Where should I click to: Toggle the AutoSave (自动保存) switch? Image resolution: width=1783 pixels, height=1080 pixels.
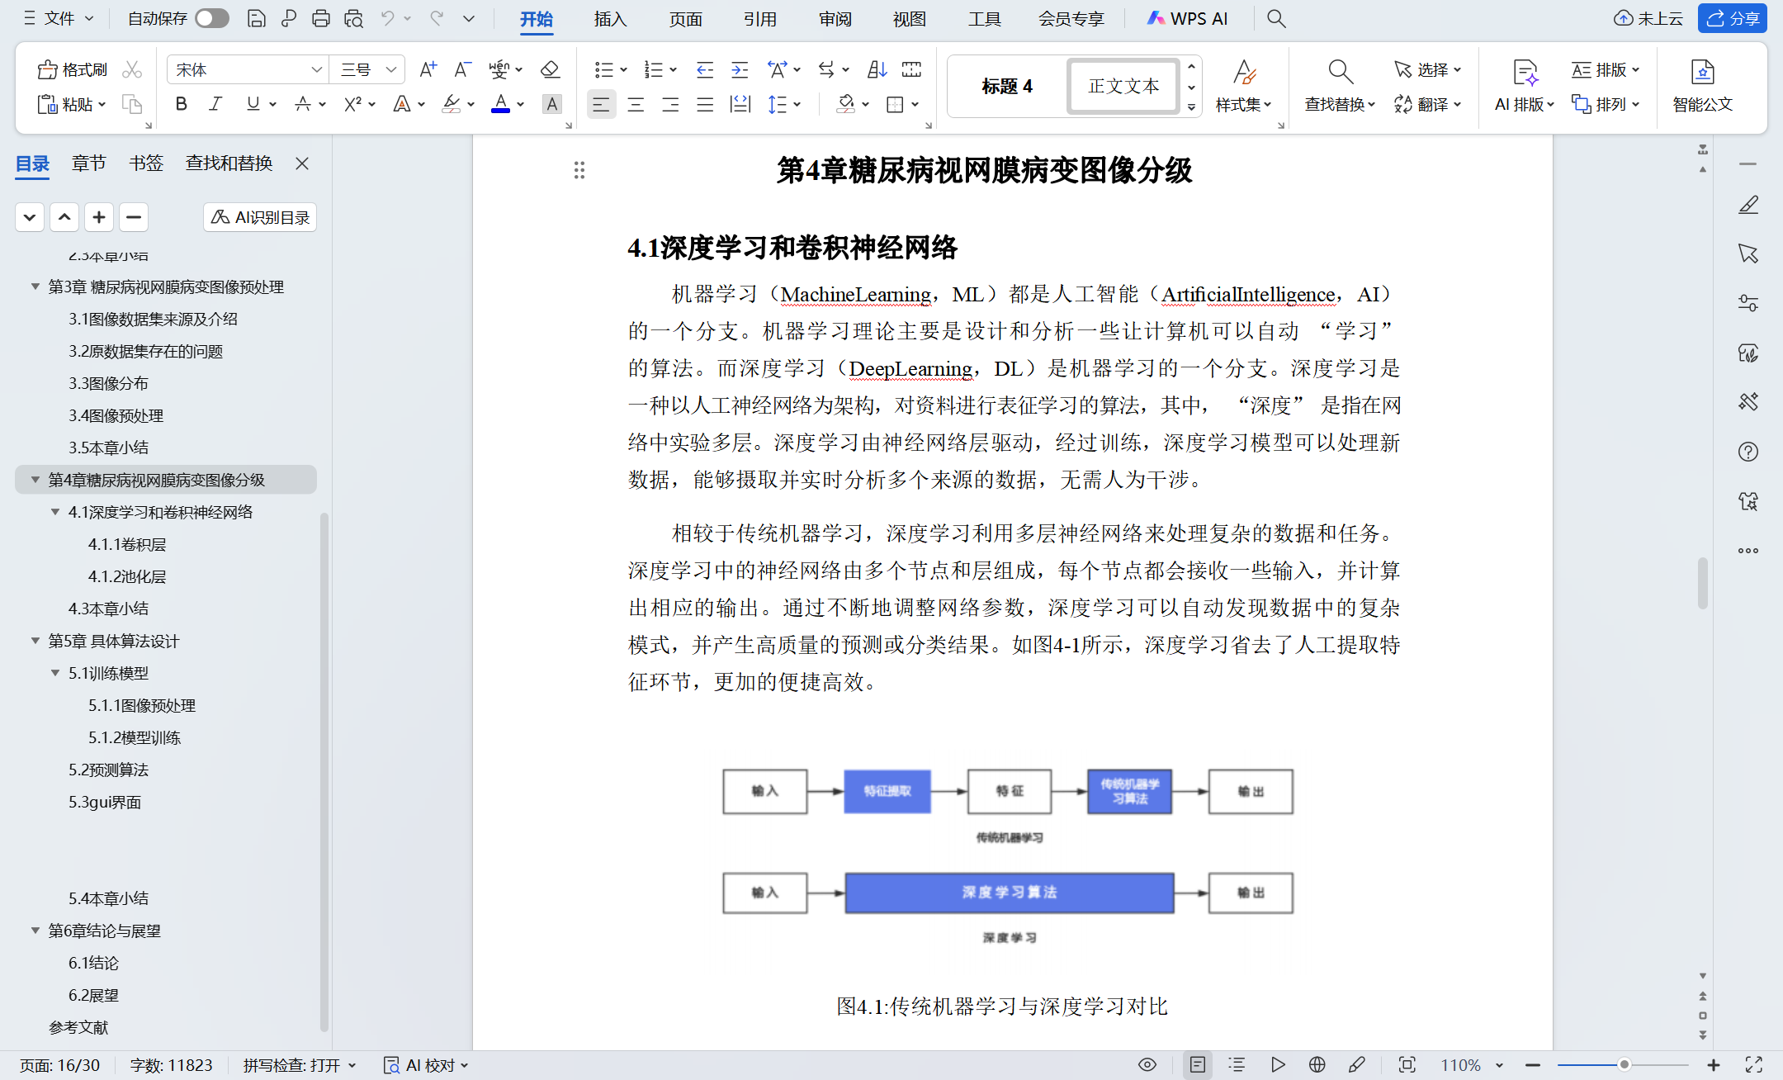point(212,18)
